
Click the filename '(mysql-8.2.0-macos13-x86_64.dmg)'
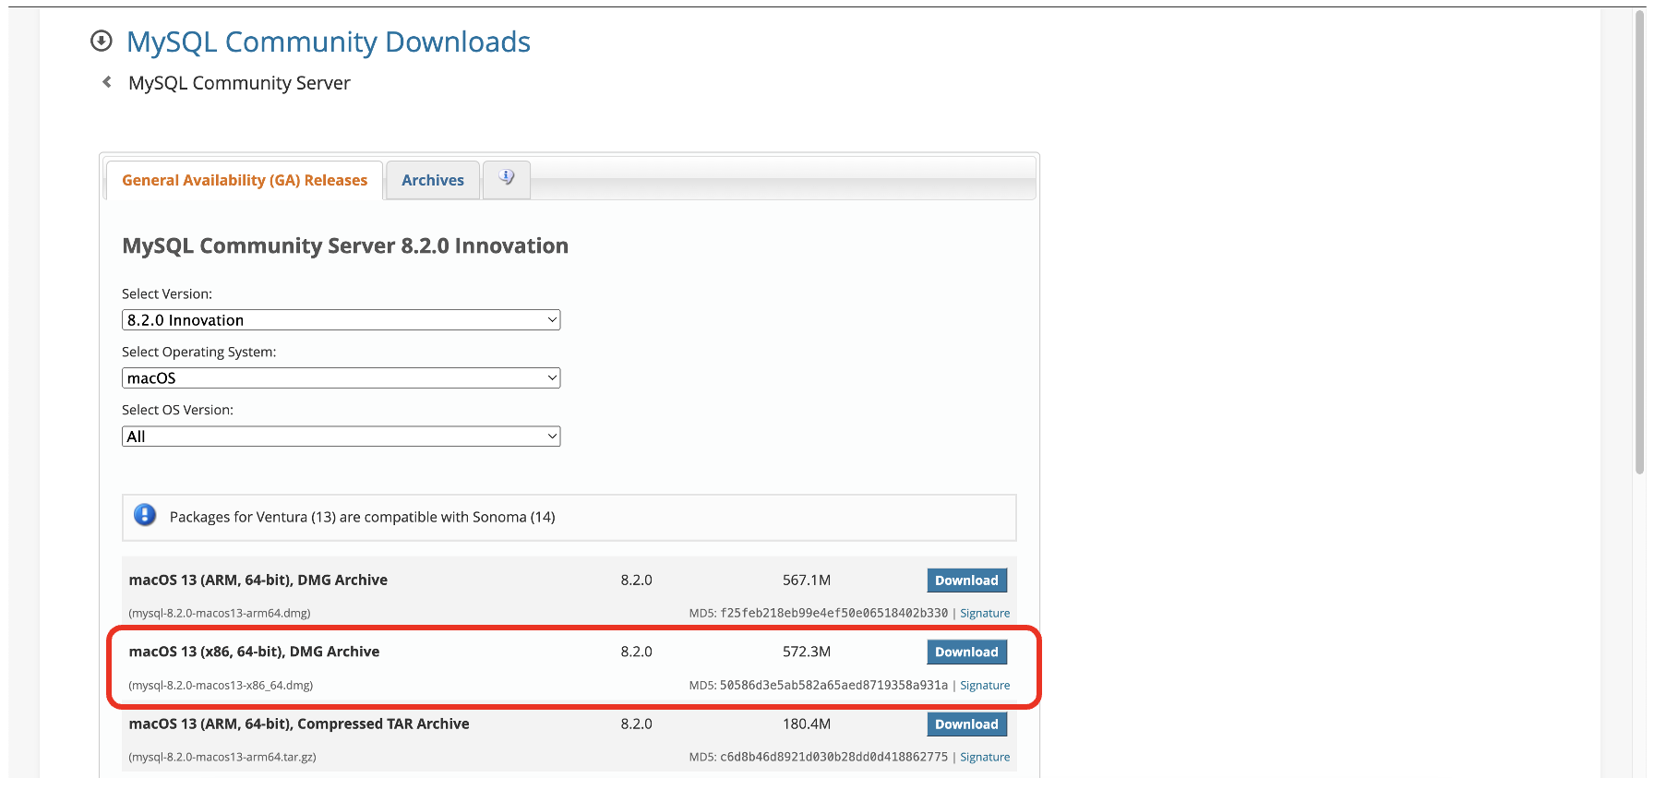221,685
